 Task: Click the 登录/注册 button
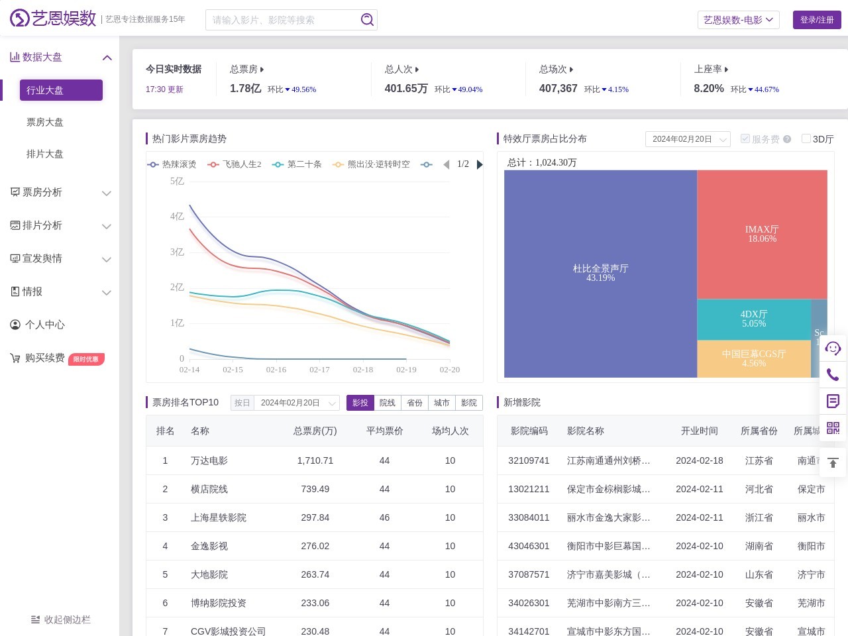[816, 20]
